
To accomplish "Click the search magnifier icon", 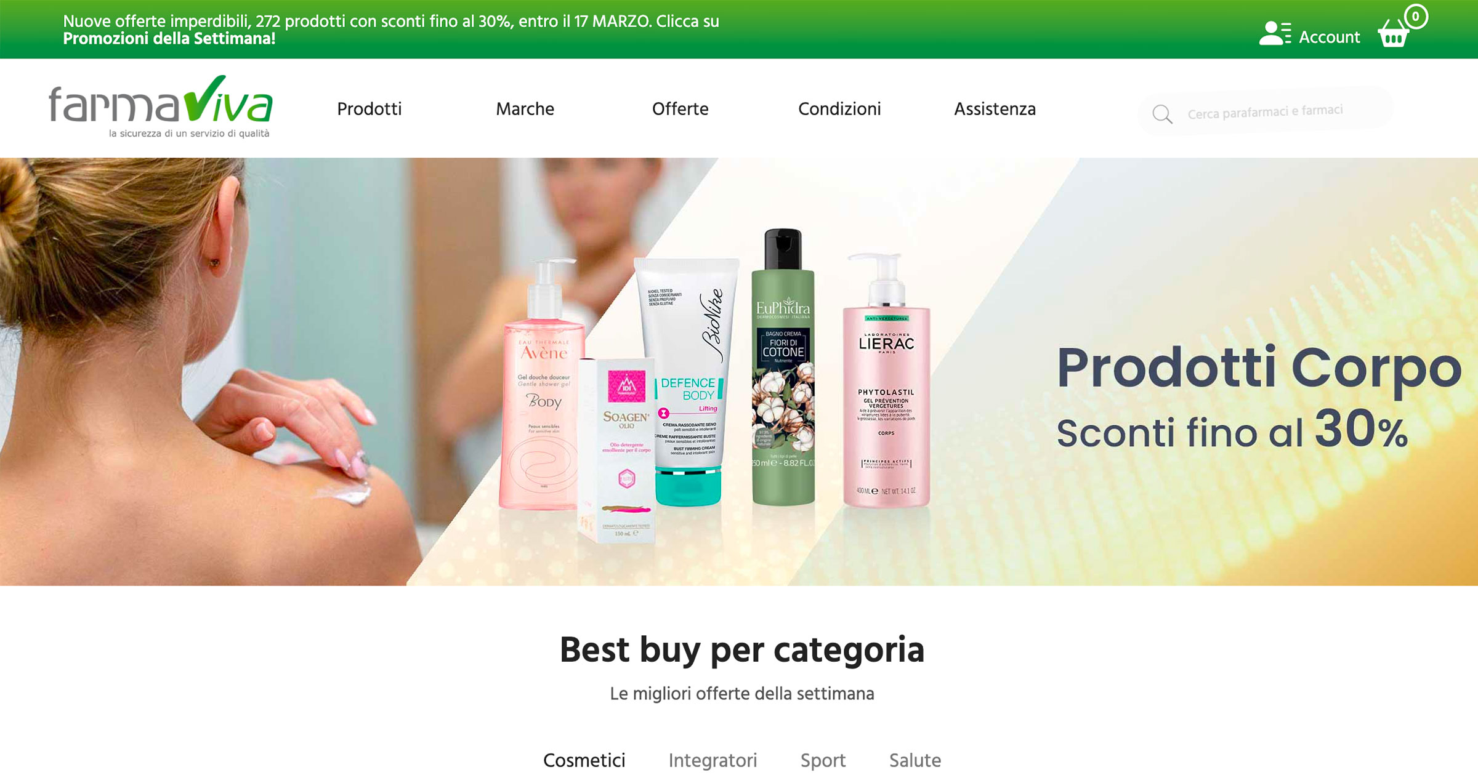I will click(1162, 114).
